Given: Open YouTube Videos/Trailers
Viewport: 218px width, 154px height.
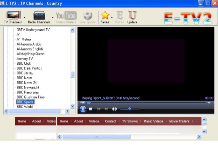Looking at the screenshot, I should (66, 17).
